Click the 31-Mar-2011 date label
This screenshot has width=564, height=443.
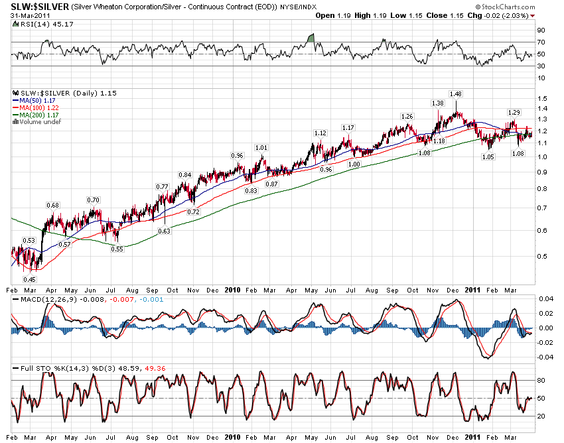[x=31, y=16]
